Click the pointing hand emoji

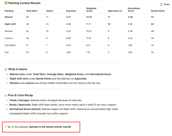click(x=6, y=127)
